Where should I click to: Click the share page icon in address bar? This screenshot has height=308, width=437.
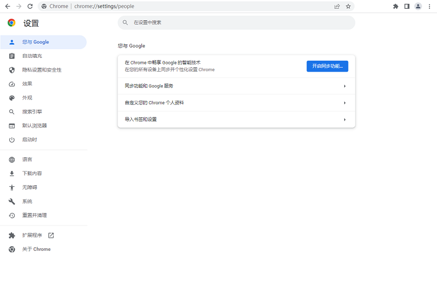(x=337, y=6)
